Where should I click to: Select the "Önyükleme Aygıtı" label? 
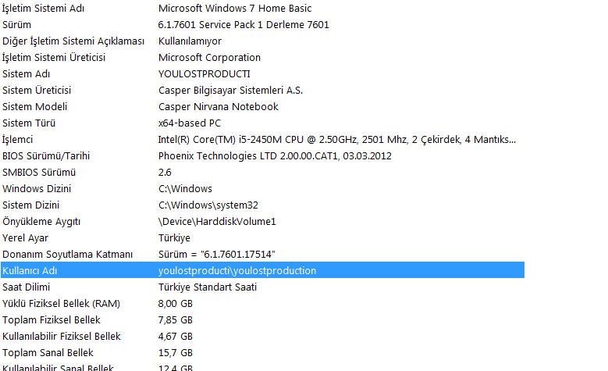click(x=41, y=222)
